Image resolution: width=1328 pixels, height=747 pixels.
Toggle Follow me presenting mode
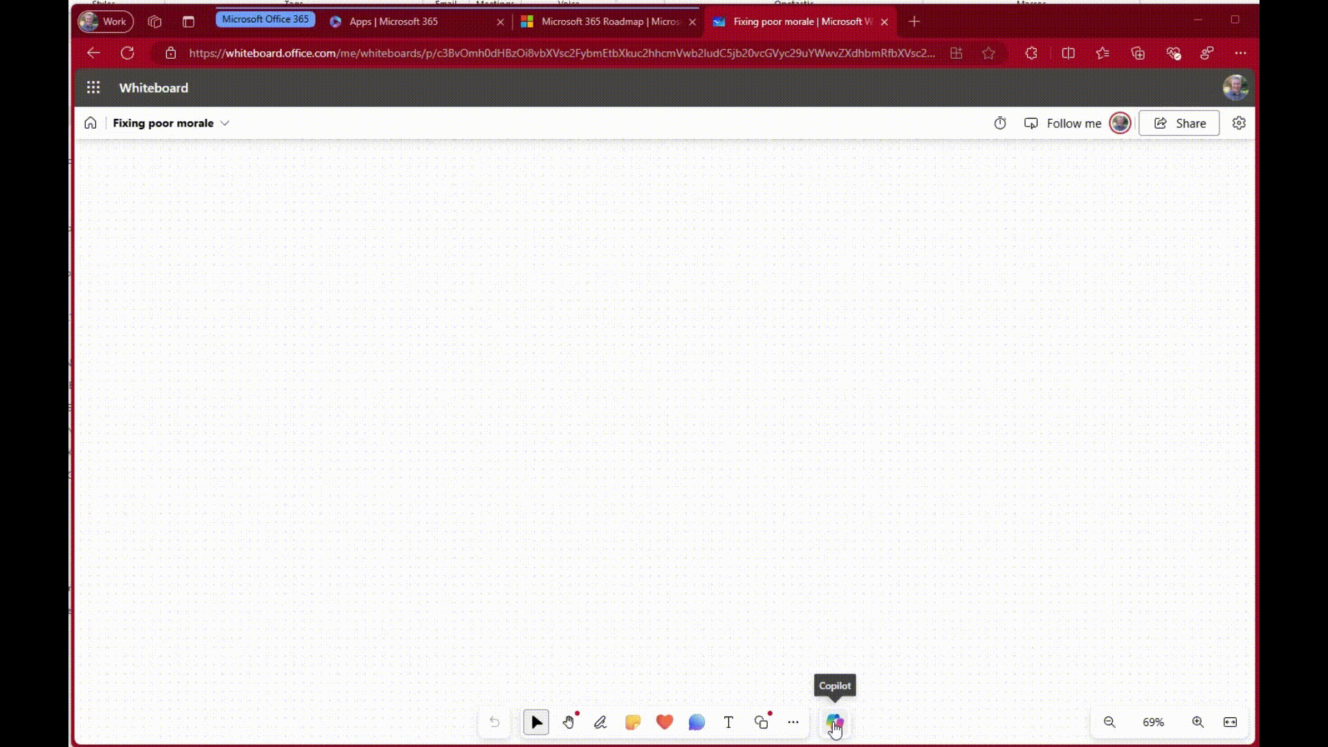point(1063,123)
